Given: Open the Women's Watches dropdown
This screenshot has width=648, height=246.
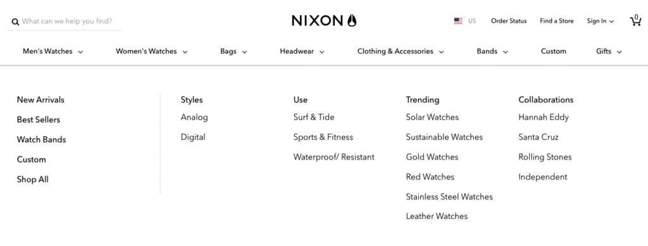Looking at the screenshot, I should (152, 52).
